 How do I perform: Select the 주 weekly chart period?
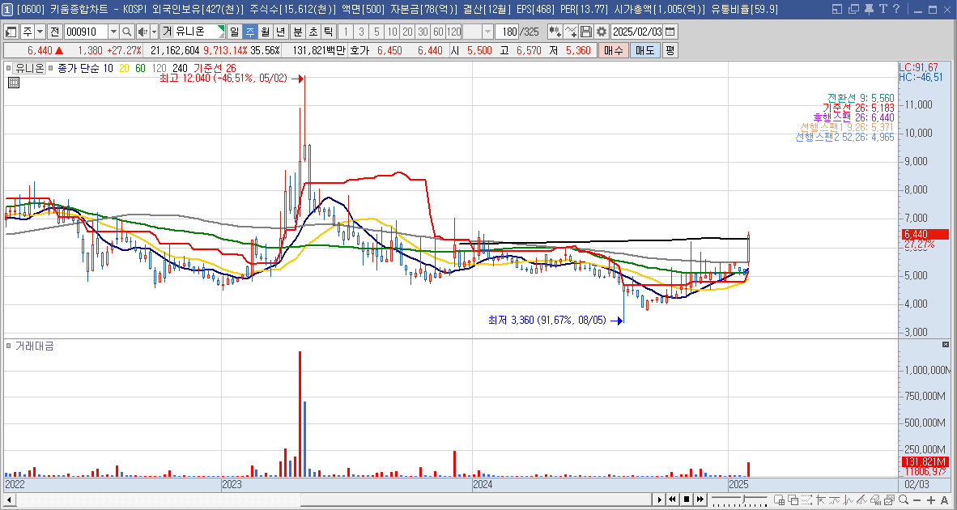249,32
